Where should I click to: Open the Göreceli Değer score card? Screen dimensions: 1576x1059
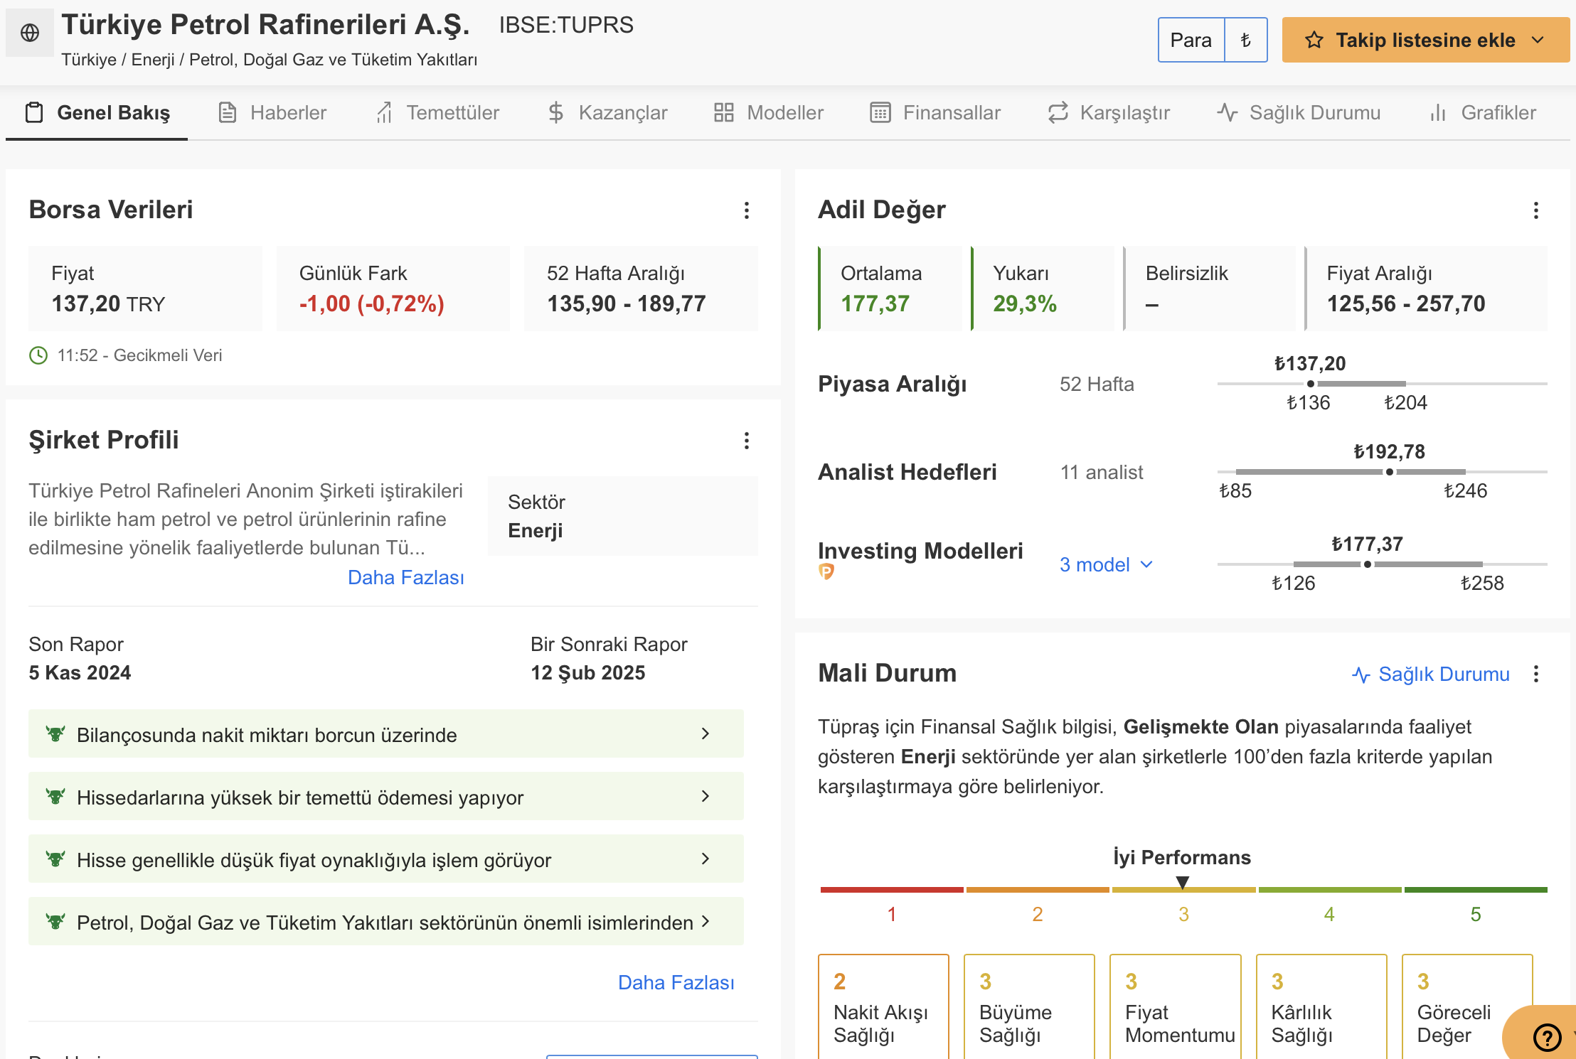point(1467,1006)
